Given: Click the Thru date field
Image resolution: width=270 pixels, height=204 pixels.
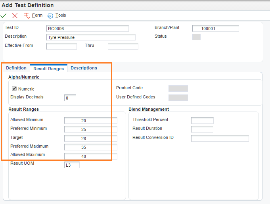Looking at the screenshot, I should 123,46.
